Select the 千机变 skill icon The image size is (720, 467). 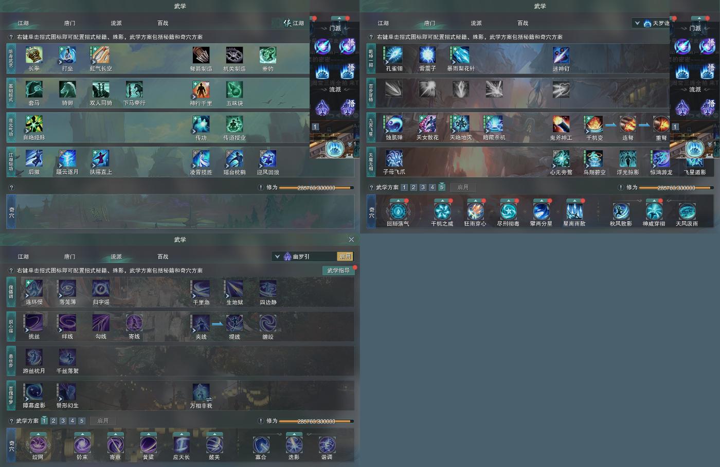point(595,124)
